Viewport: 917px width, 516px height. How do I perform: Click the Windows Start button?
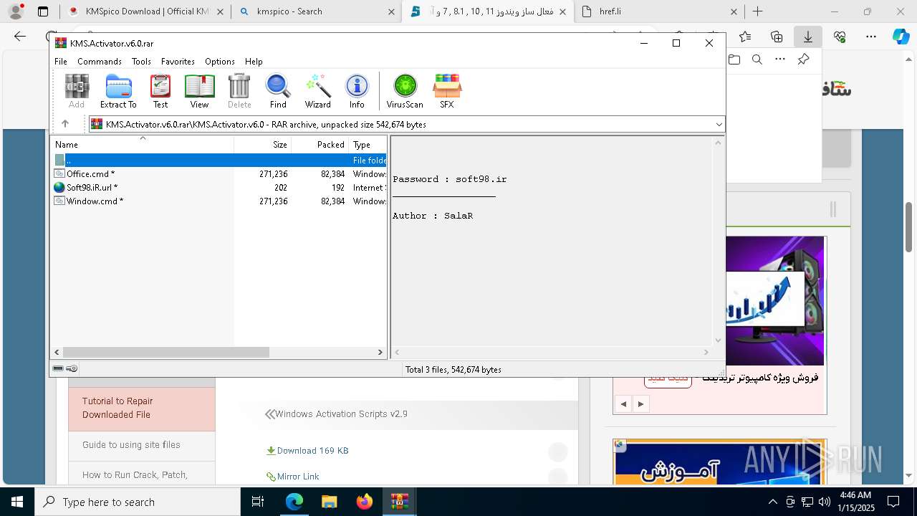(17, 502)
